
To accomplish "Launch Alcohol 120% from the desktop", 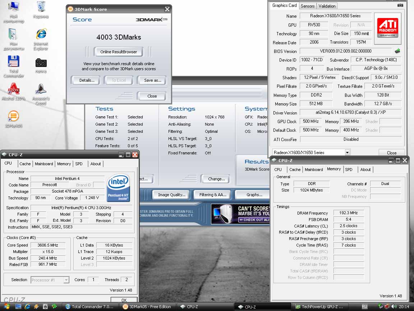I will (13, 91).
